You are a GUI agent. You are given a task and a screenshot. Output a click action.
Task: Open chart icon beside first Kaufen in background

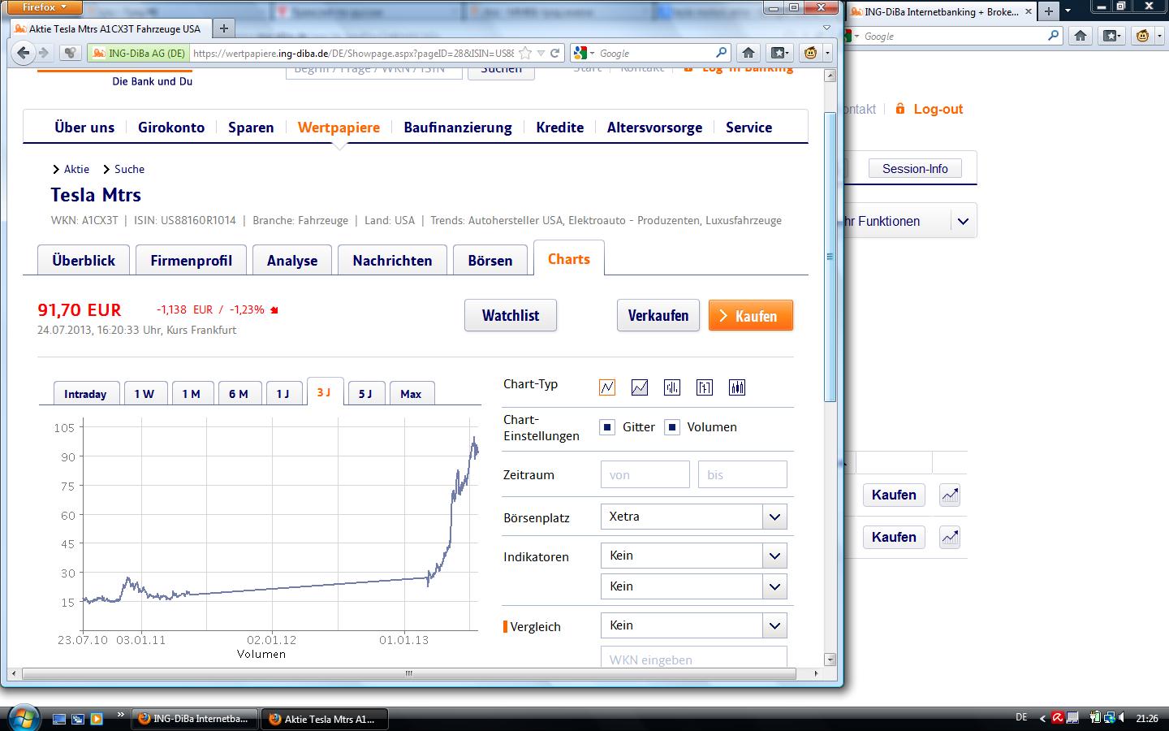[x=950, y=495]
